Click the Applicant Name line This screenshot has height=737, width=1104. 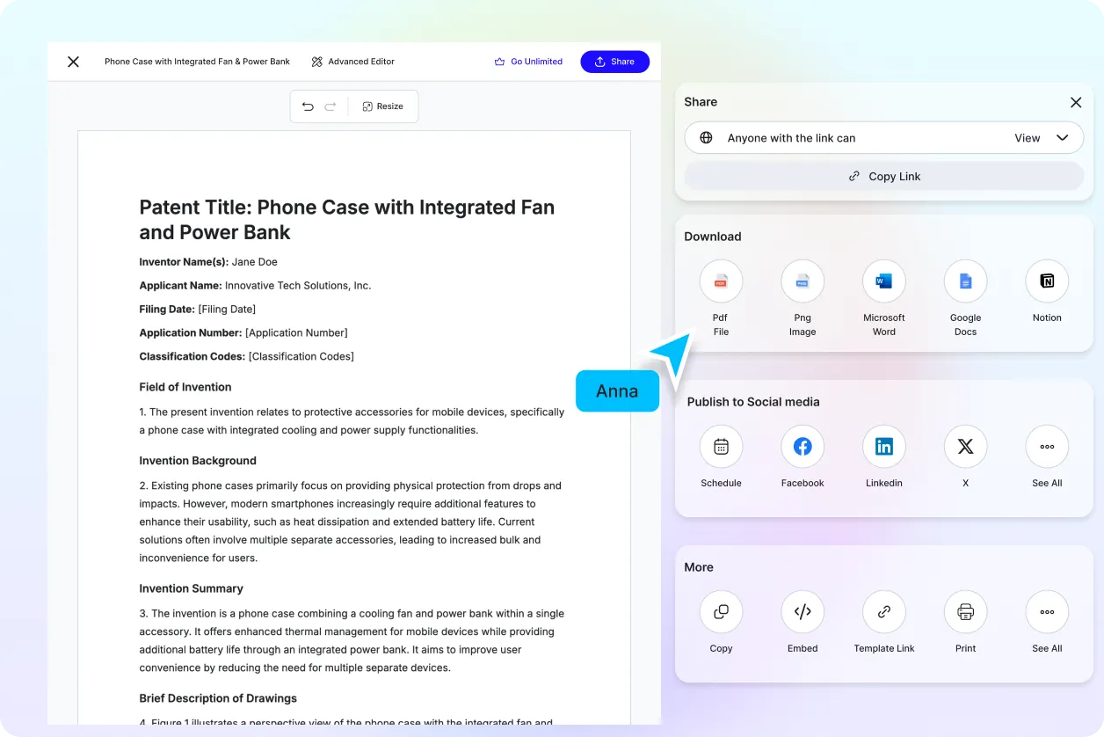point(255,285)
